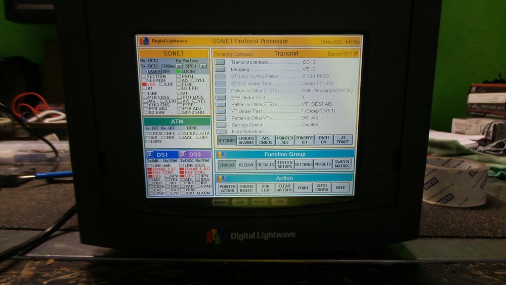Click the DS1 panel header
The width and height of the screenshot is (506, 285).
[162, 154]
